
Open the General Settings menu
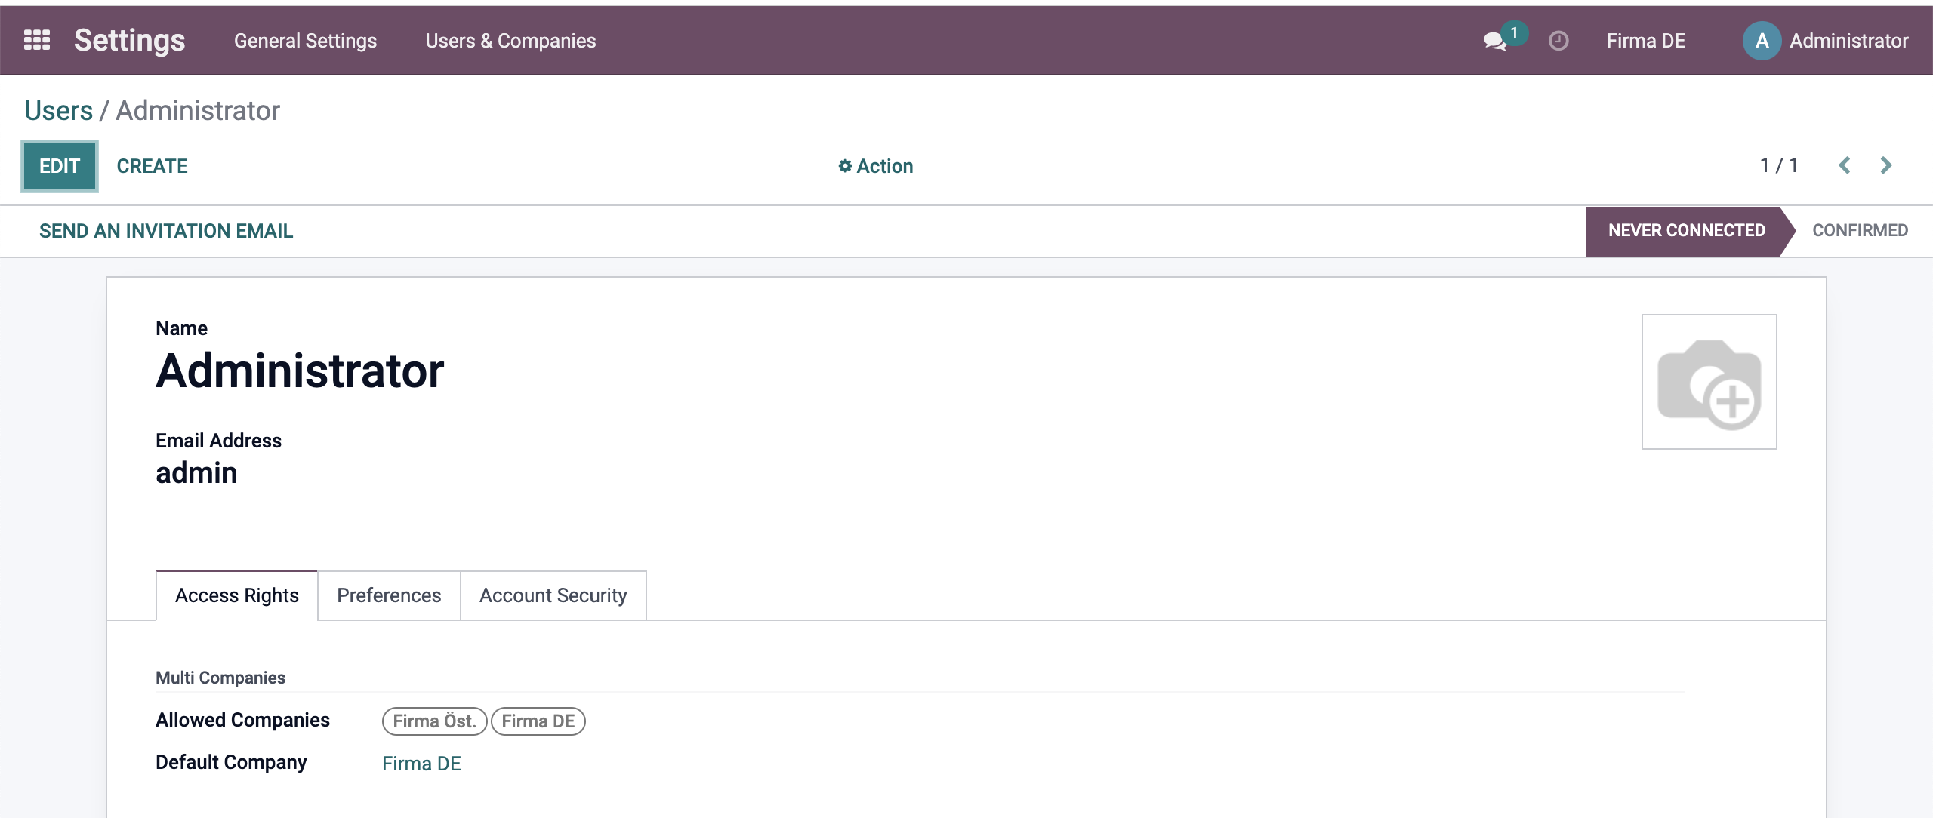click(305, 41)
